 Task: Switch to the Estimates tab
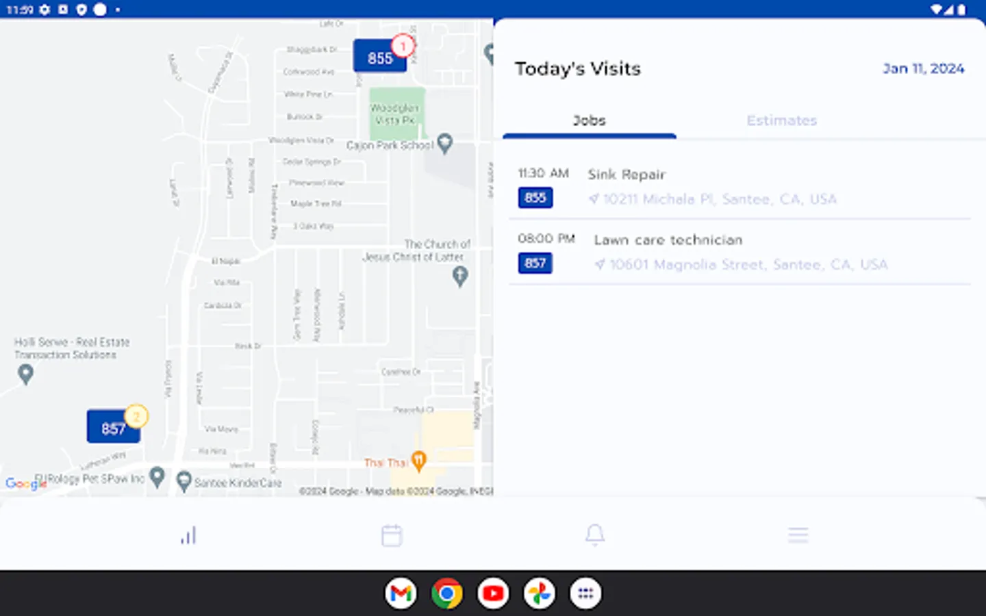tap(781, 120)
